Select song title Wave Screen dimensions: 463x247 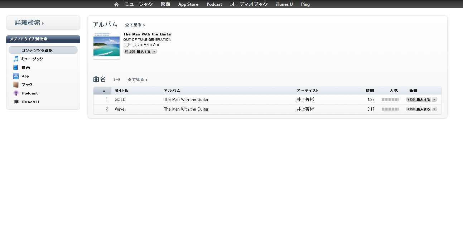point(120,109)
